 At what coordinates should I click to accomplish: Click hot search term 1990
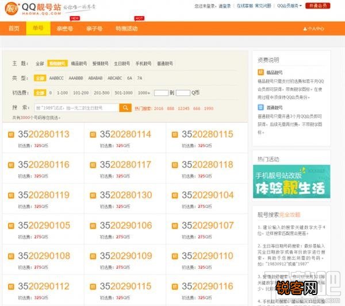click(x=209, y=109)
